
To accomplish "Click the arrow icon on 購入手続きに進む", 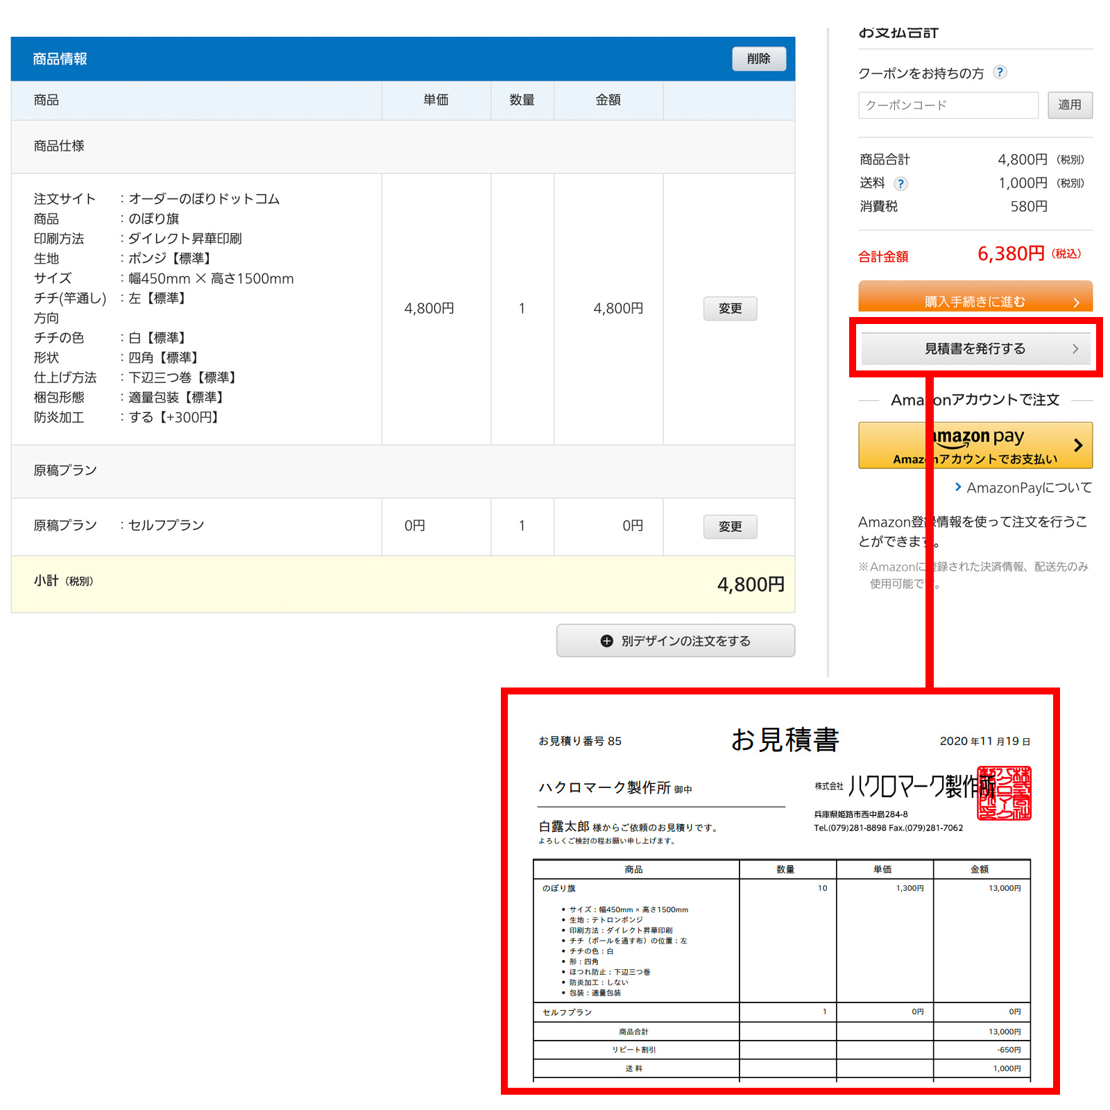I will pos(1076,301).
